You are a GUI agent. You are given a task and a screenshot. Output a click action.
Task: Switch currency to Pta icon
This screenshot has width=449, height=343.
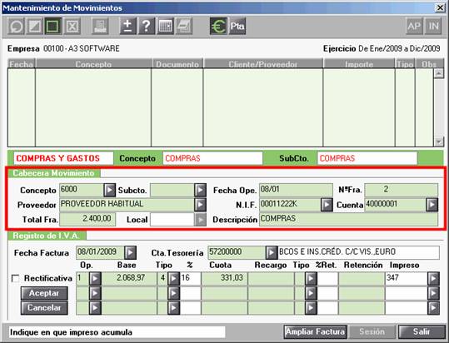(x=237, y=27)
